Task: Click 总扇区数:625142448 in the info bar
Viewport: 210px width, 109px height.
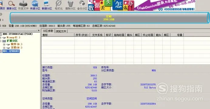Action: pos(104,26)
